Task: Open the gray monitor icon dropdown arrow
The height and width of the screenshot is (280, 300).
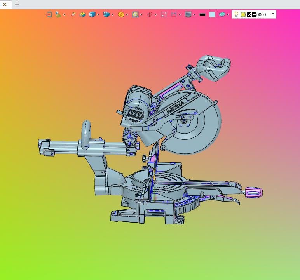Action: click(x=194, y=14)
